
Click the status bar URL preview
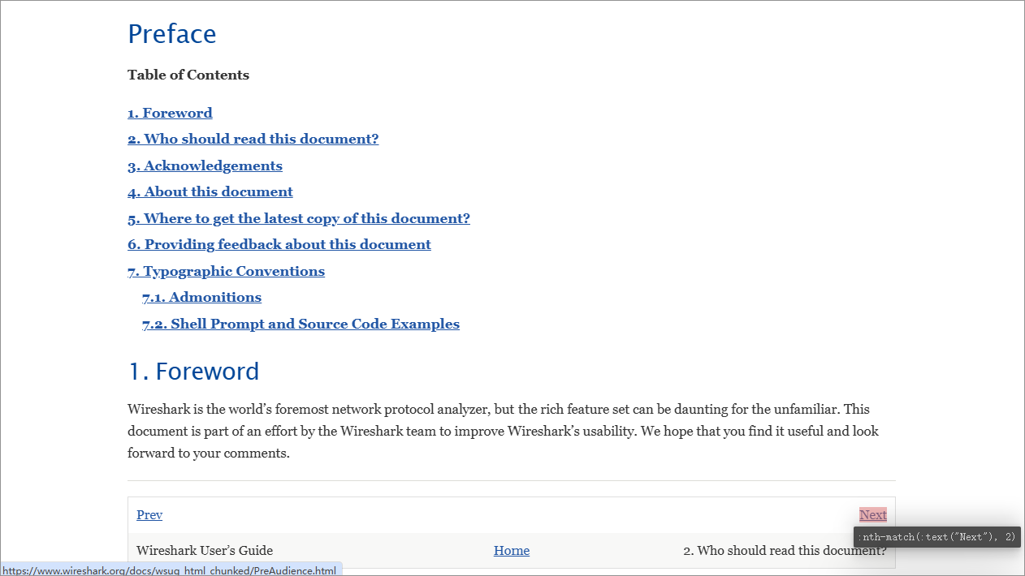(171, 570)
